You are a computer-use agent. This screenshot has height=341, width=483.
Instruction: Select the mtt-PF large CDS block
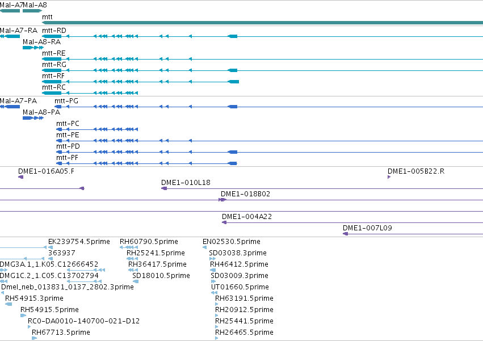tap(233, 163)
